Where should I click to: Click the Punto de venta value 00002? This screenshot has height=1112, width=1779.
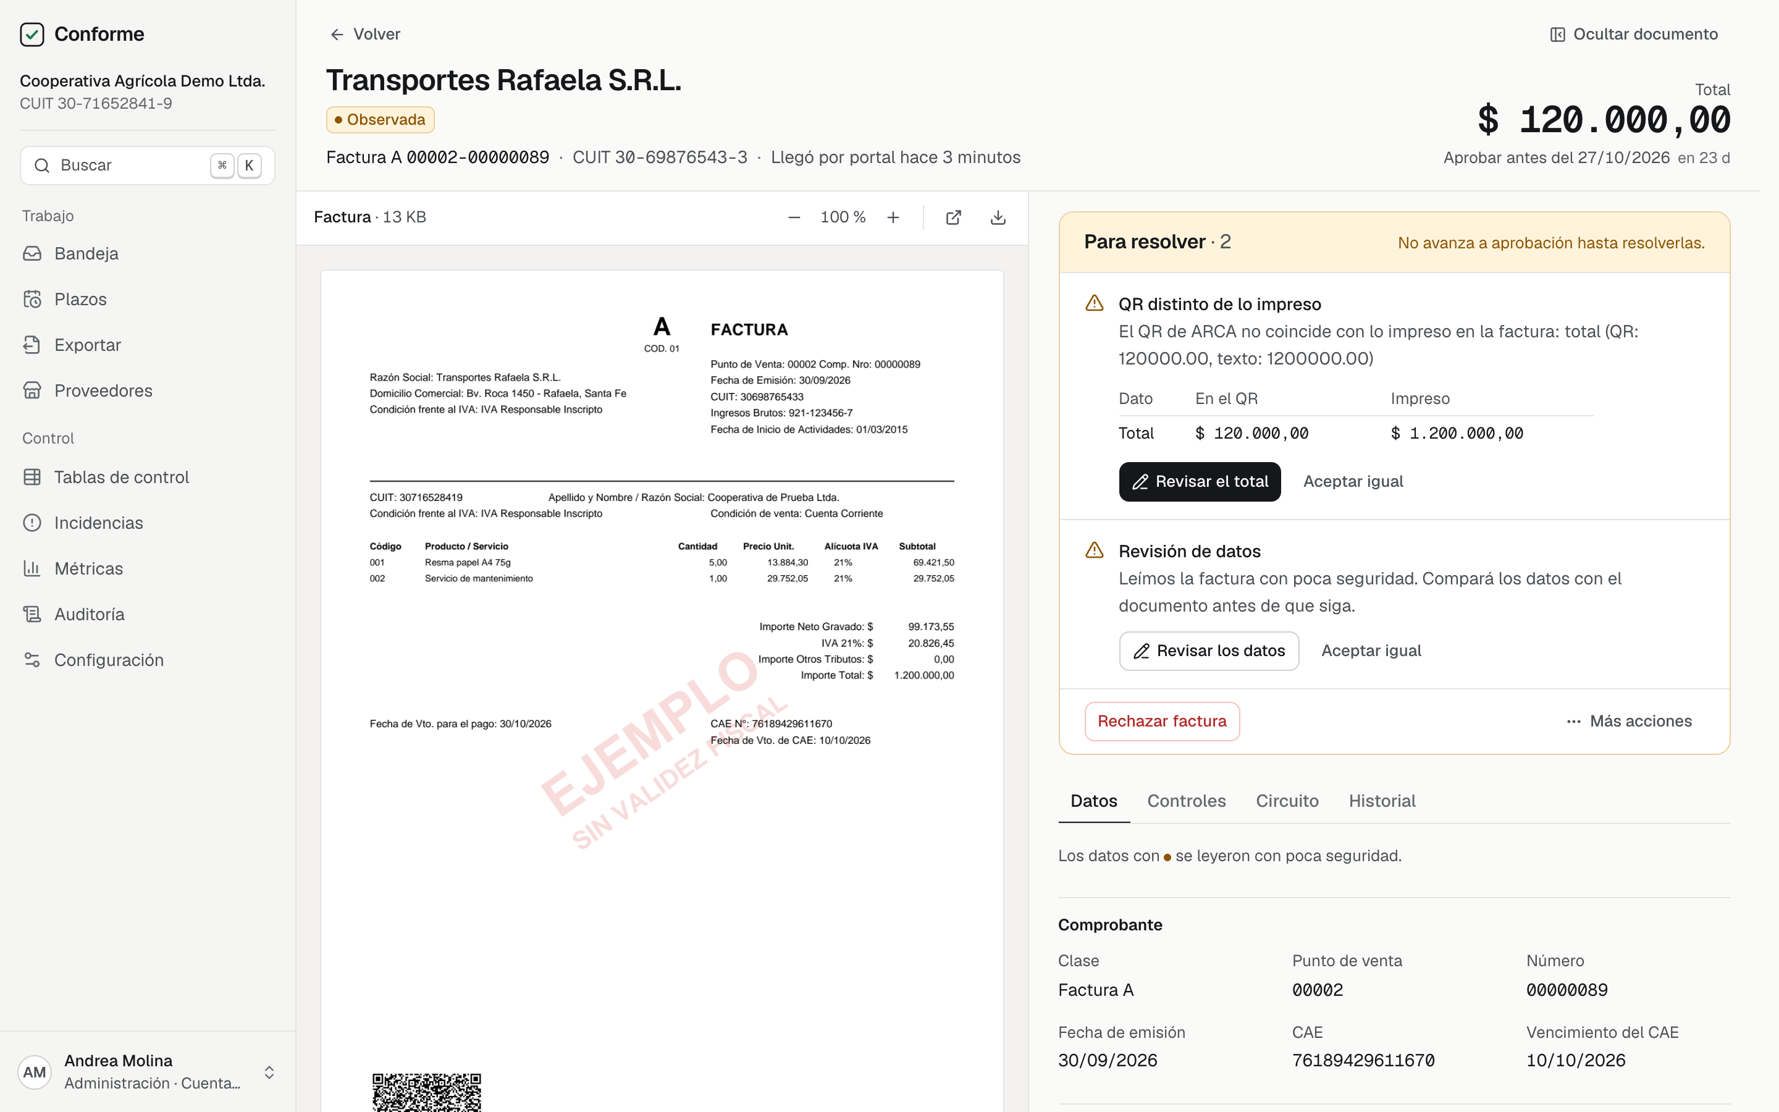point(1318,990)
